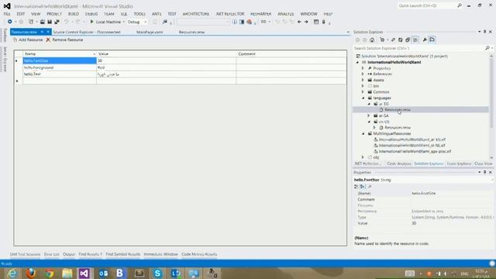Select the hello.Text name cell

[x=60, y=74]
